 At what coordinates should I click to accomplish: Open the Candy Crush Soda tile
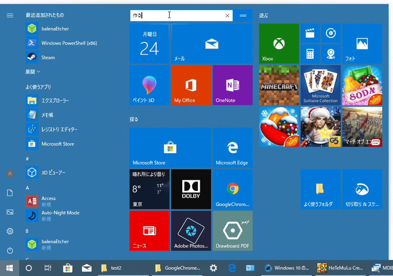[x=362, y=85]
